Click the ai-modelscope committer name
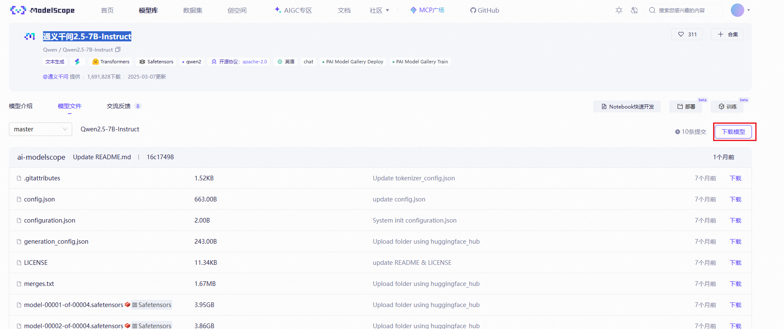Screen dimensions: 784x329 point(41,157)
